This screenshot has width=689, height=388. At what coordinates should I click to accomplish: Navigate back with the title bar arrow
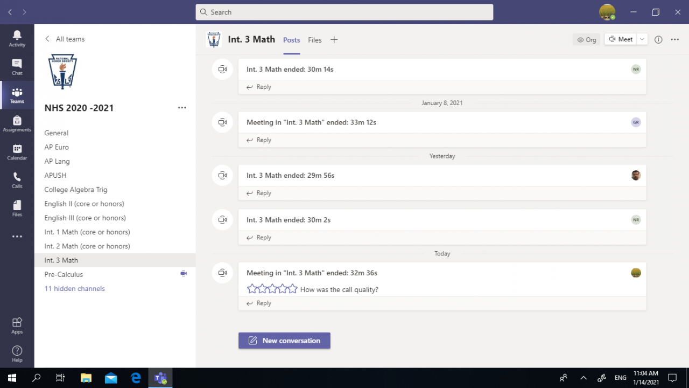click(x=10, y=12)
